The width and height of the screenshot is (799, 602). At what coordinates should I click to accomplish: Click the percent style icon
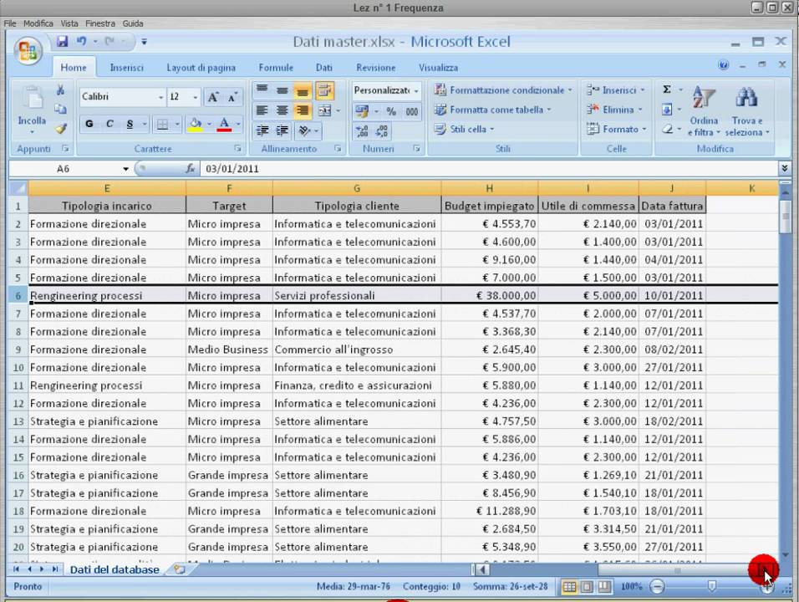coord(390,110)
